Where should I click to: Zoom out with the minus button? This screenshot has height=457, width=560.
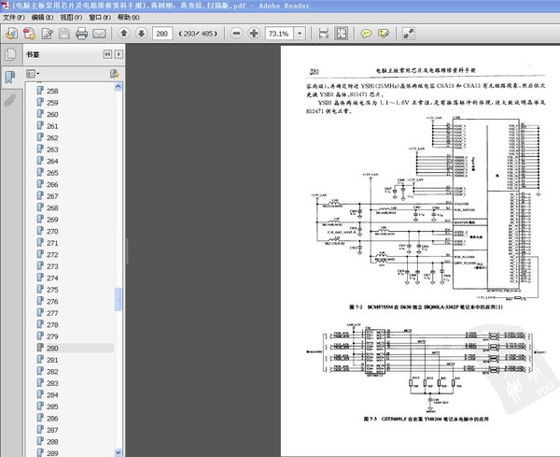(x=236, y=34)
